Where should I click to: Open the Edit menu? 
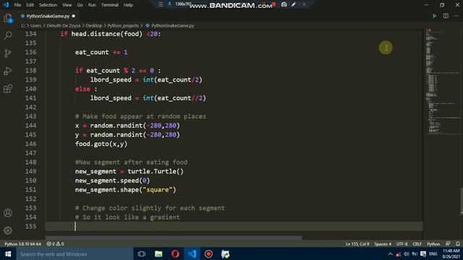[30, 5]
